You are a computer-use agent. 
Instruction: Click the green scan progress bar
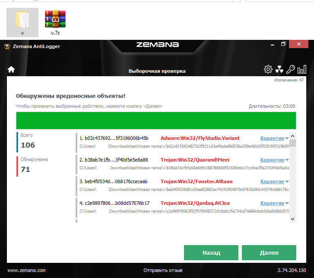156,120
